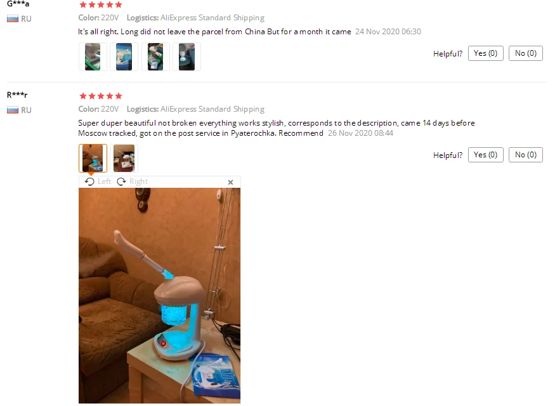Screen dimensions: 555x406
Task: Click the Right rotate label
Action: coord(139,181)
